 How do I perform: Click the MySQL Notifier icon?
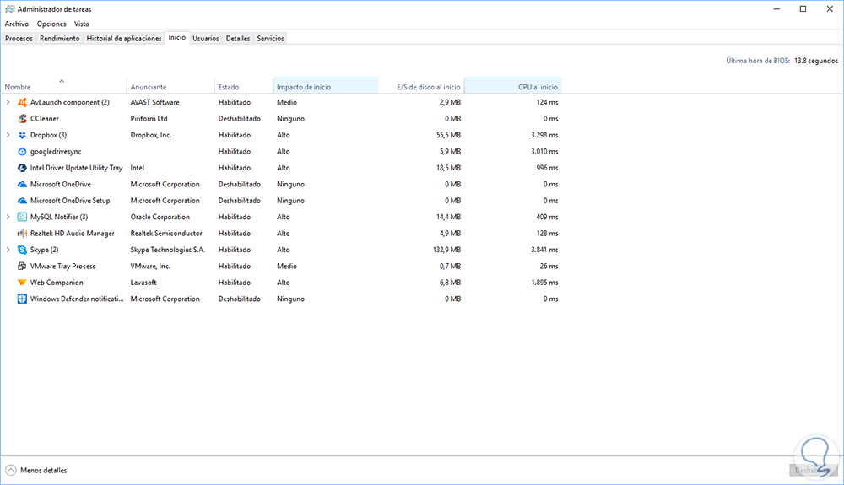22,218
